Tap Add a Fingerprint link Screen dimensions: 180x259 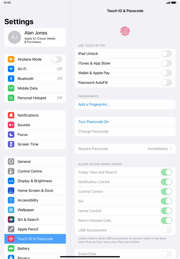[94, 104]
